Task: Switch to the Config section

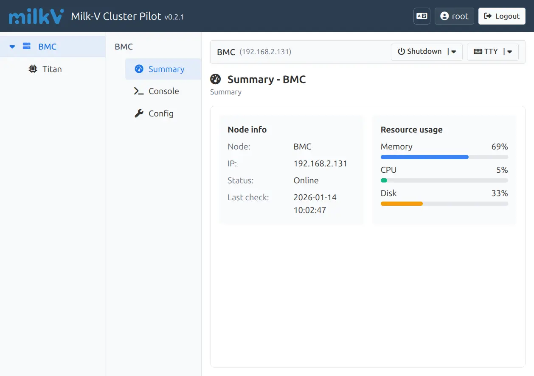Action: pyautogui.click(x=161, y=113)
